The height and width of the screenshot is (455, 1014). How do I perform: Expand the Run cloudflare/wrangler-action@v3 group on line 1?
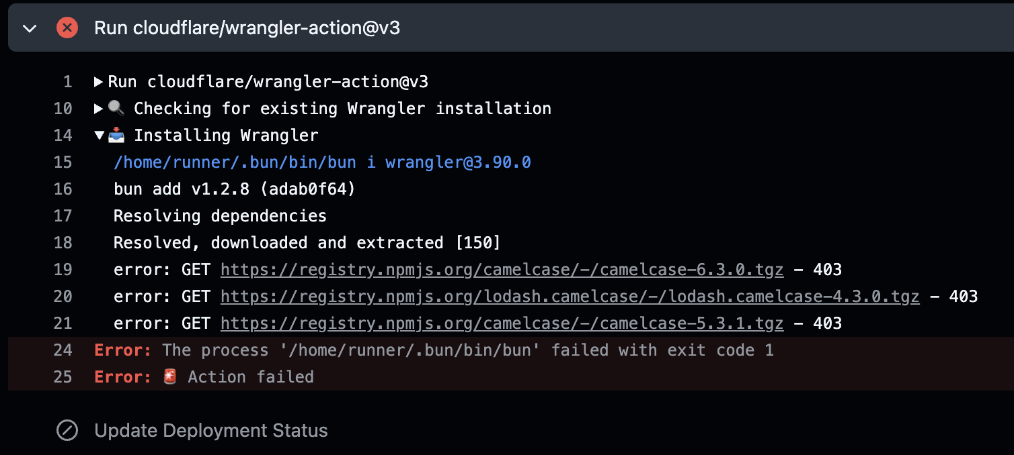[x=100, y=81]
